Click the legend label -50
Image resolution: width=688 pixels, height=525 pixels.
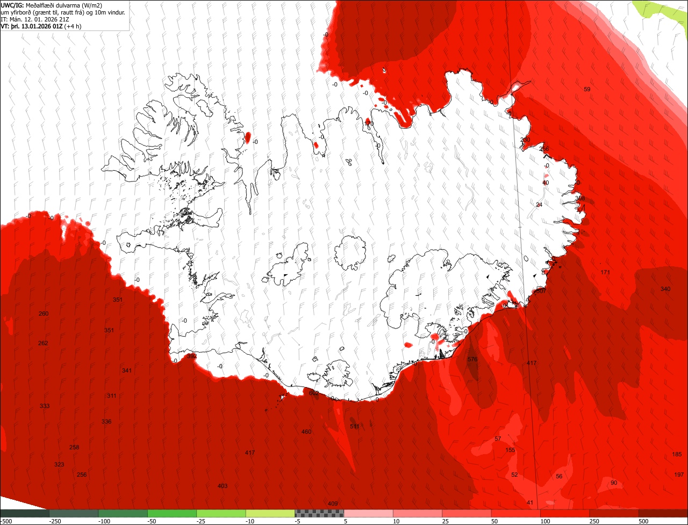[153, 521]
